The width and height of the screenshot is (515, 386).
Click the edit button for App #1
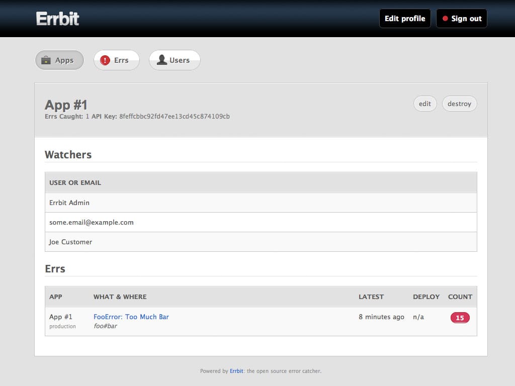click(x=425, y=104)
